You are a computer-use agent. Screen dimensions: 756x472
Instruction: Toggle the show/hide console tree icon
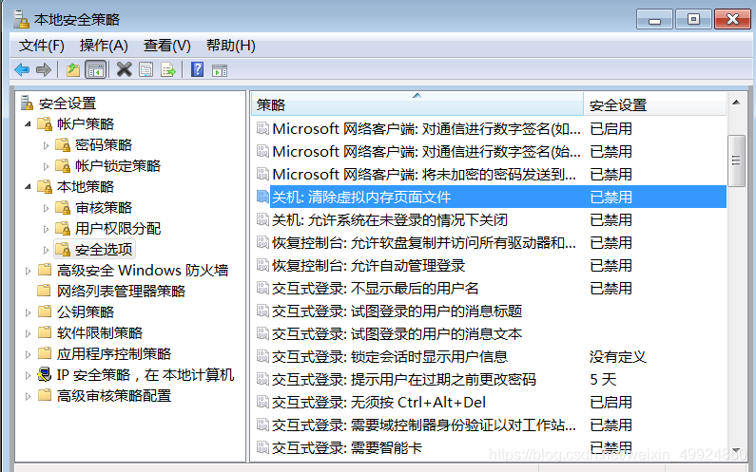pyautogui.click(x=95, y=69)
